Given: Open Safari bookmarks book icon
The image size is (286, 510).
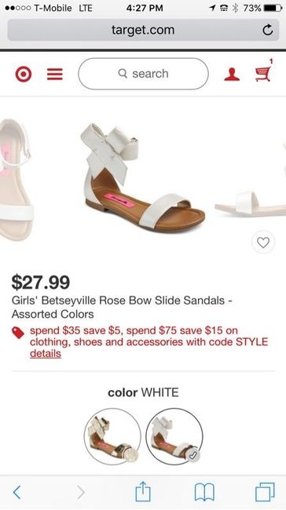Looking at the screenshot, I should (204, 492).
